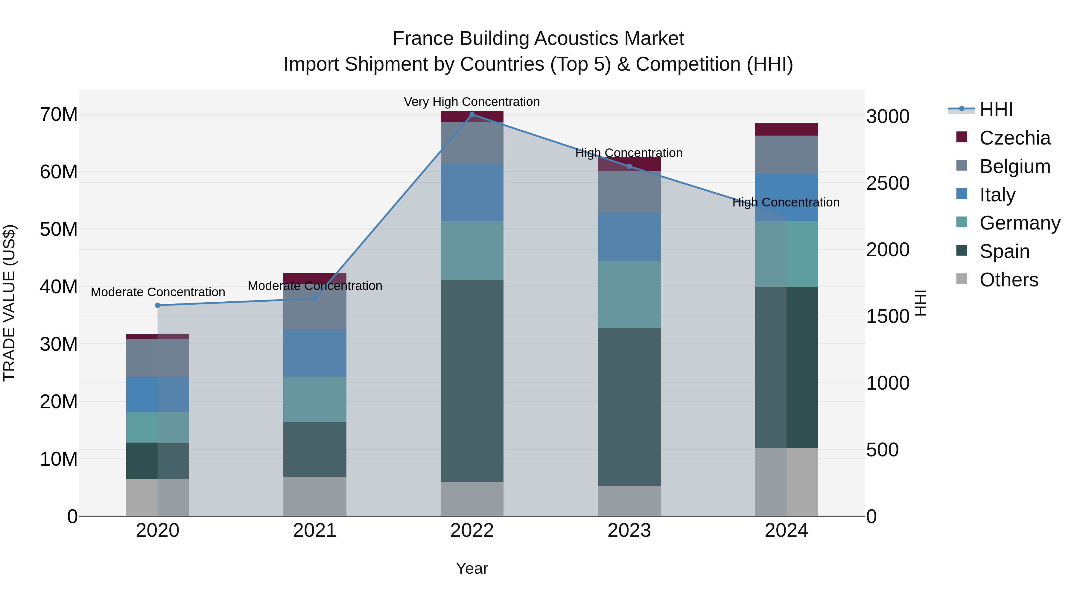Click the 'TRADE VALUE (US$)' axis title

point(9,303)
